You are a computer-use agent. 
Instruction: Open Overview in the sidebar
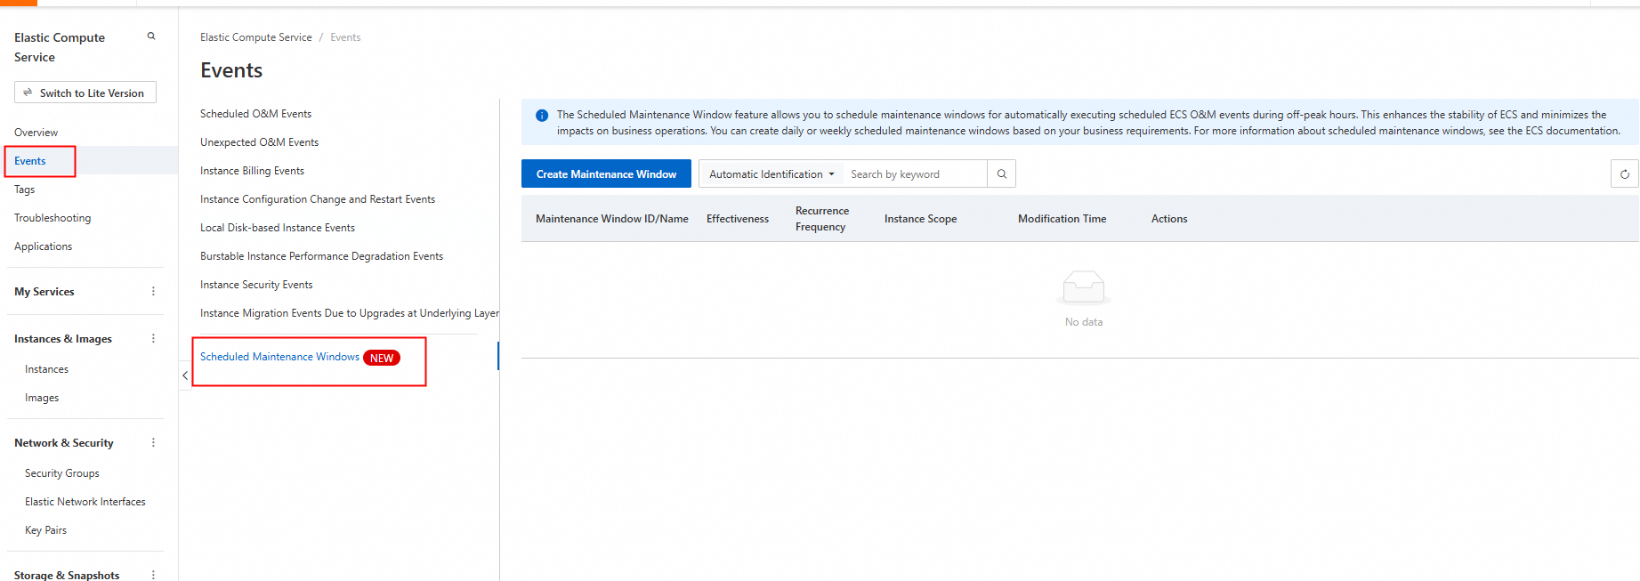click(x=36, y=133)
